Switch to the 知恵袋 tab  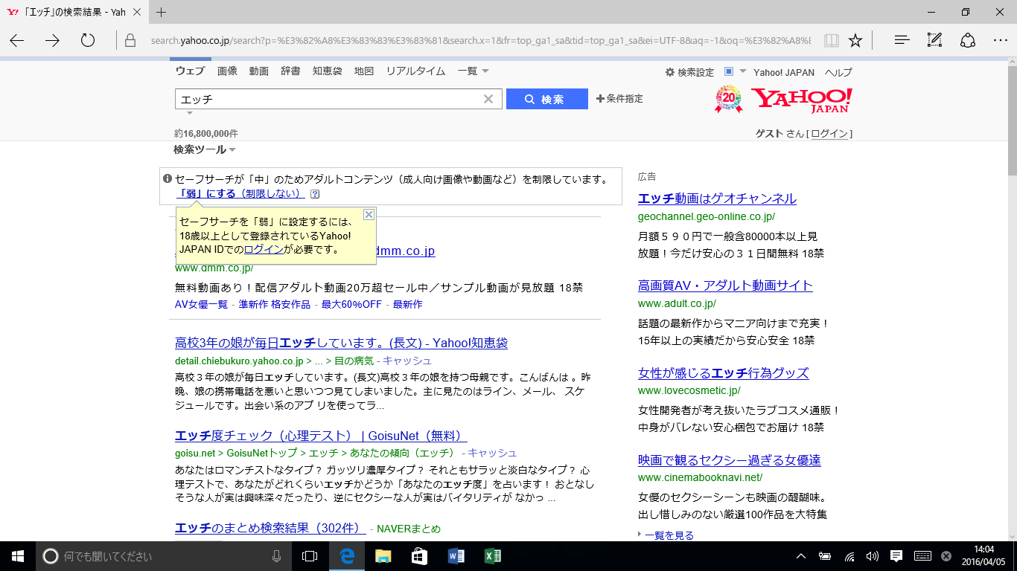(328, 71)
